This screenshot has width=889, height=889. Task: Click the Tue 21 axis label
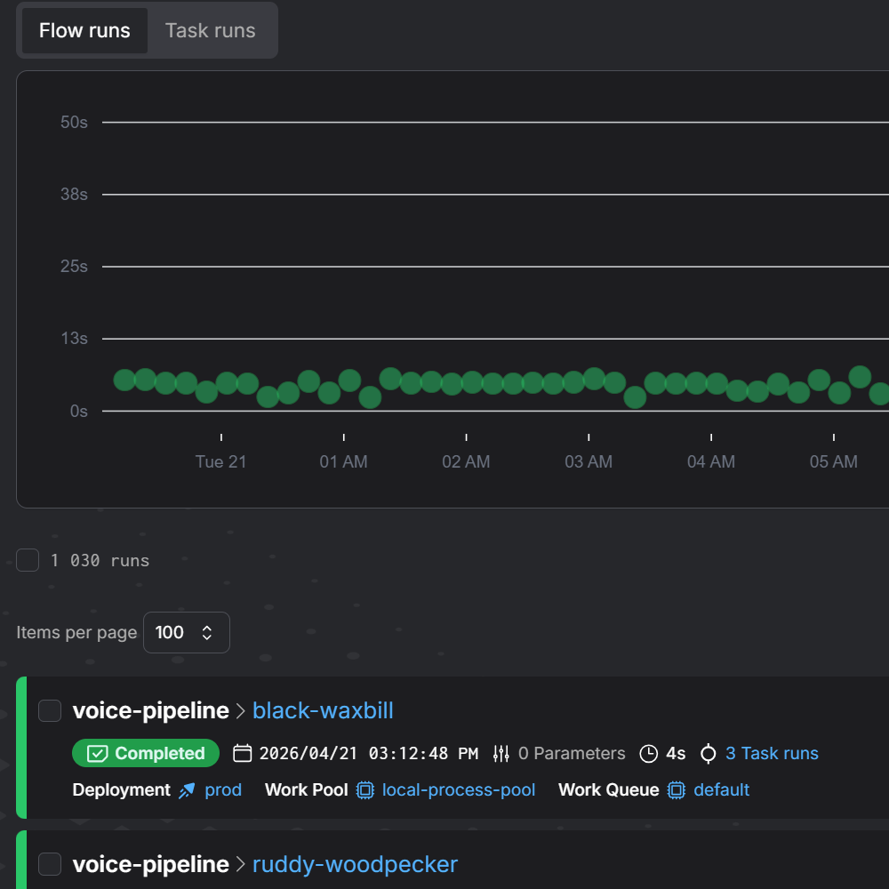221,462
